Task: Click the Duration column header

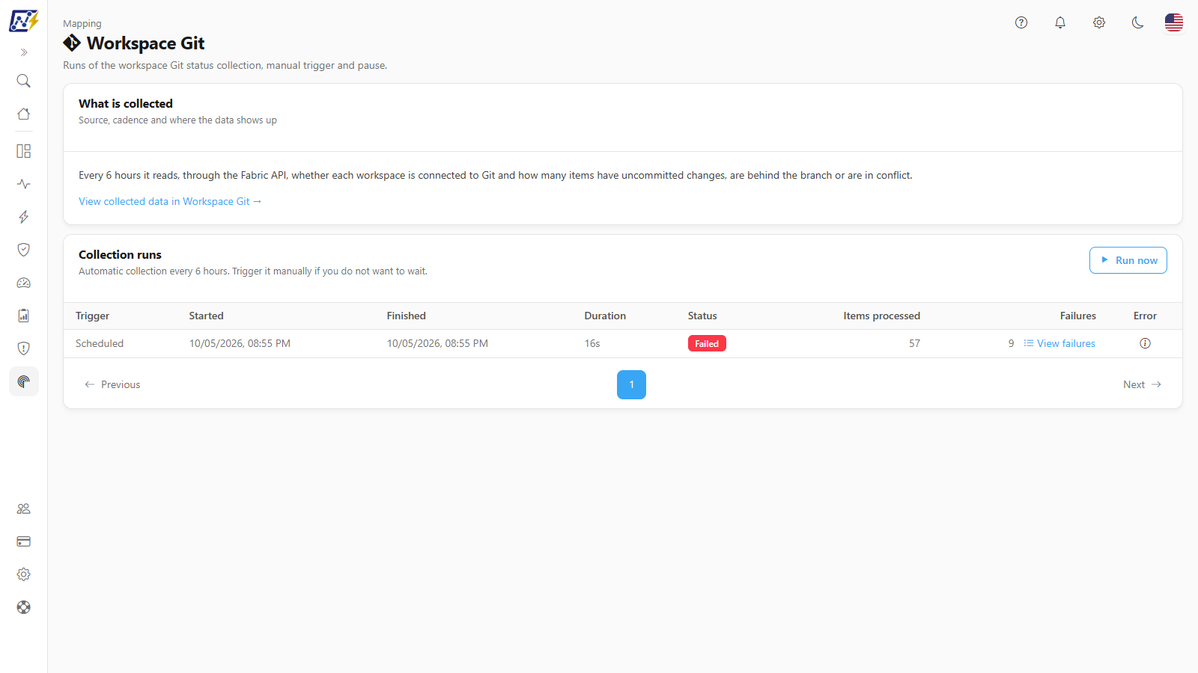Action: tap(605, 316)
